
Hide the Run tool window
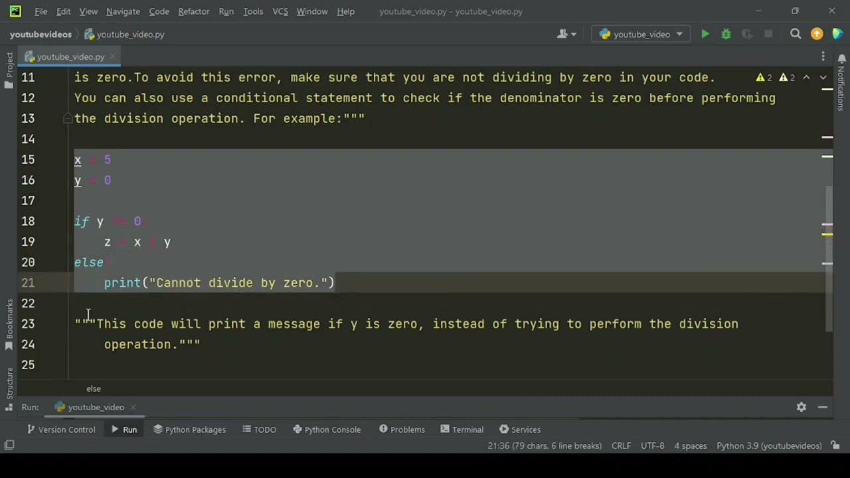click(x=822, y=407)
